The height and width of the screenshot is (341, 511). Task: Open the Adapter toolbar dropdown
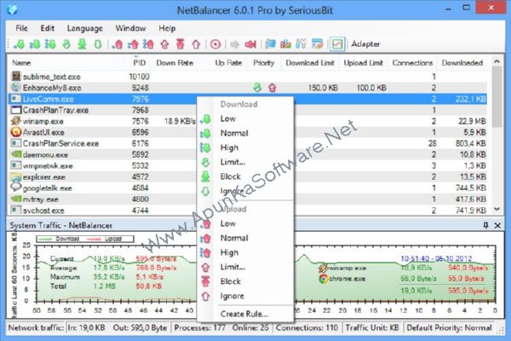pyautogui.click(x=365, y=44)
